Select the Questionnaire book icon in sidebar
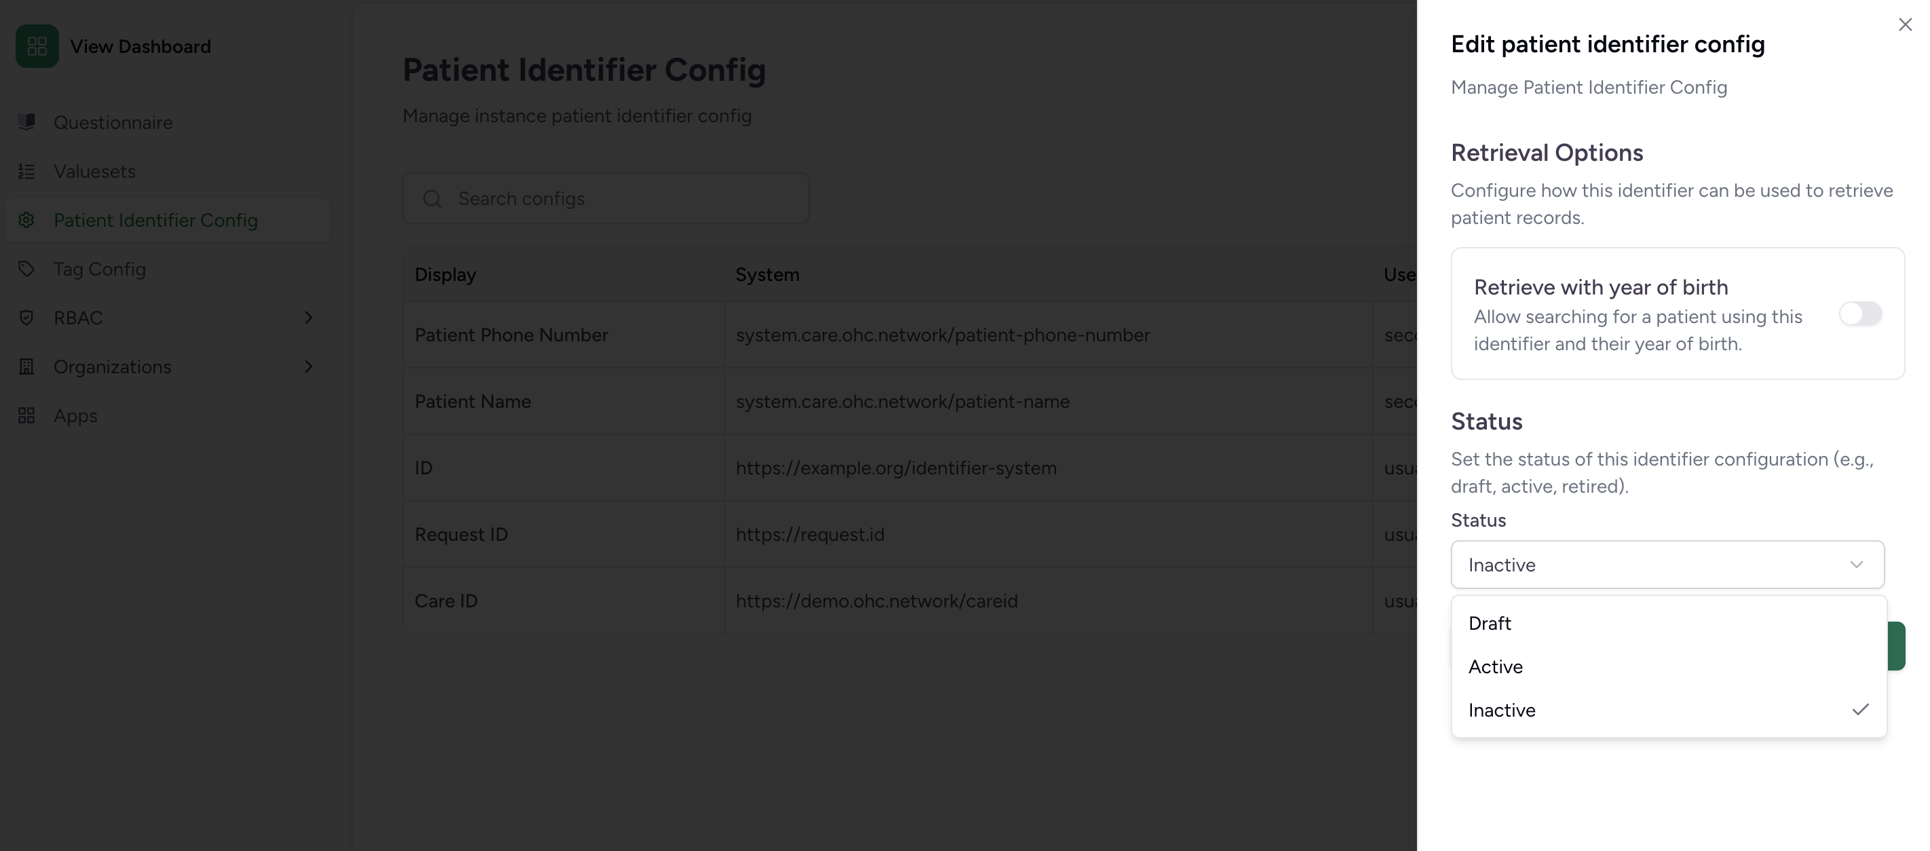1930x851 pixels. click(27, 122)
